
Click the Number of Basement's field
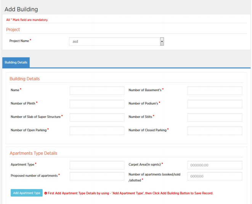point(215,90)
